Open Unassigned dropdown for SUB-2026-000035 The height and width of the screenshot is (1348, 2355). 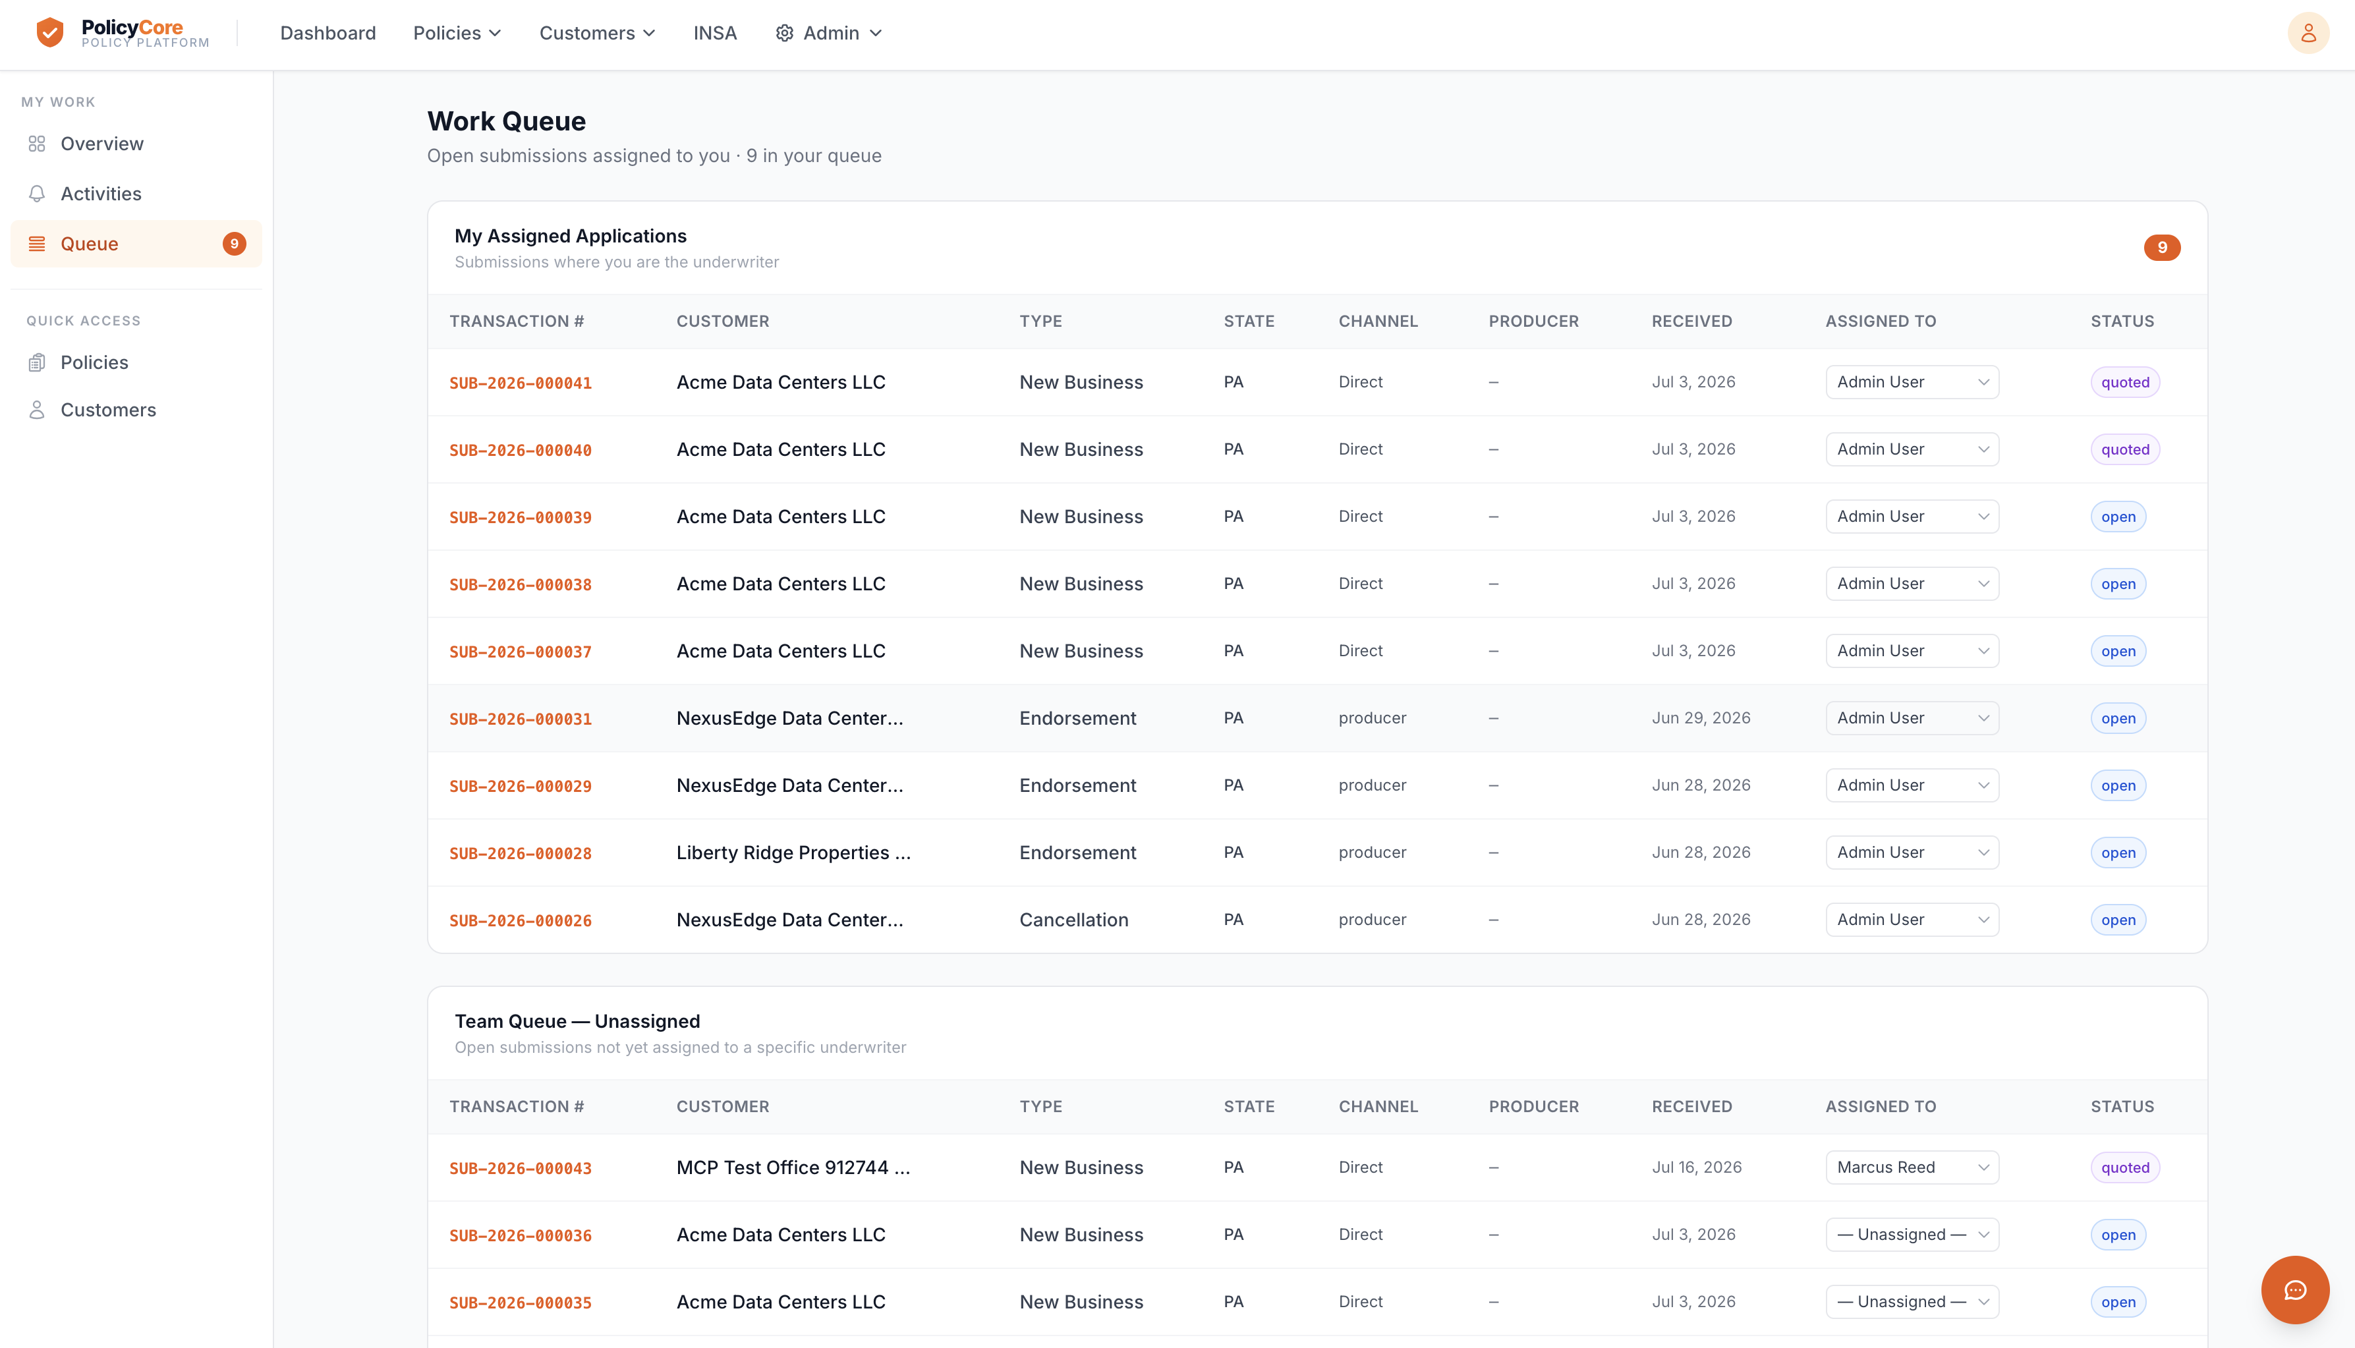click(x=1912, y=1302)
